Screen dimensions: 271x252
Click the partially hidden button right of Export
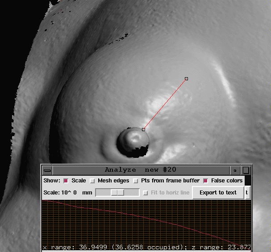(246, 193)
